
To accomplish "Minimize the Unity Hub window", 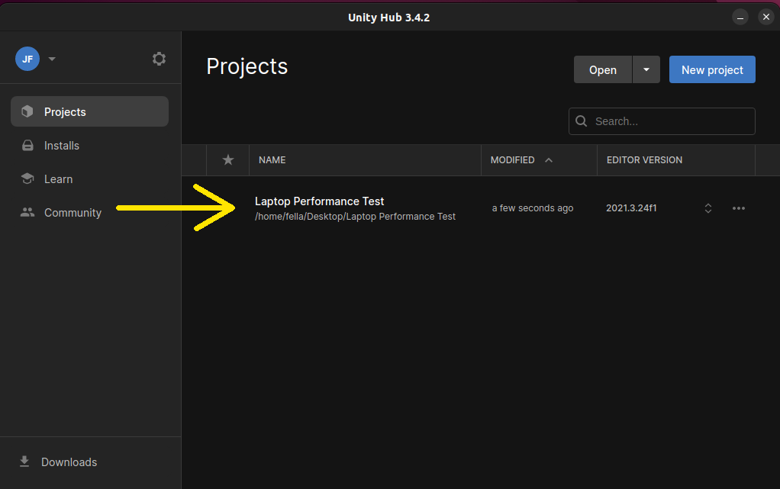I will point(740,17).
